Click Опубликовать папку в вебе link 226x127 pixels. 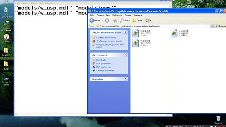(x=109, y=41)
